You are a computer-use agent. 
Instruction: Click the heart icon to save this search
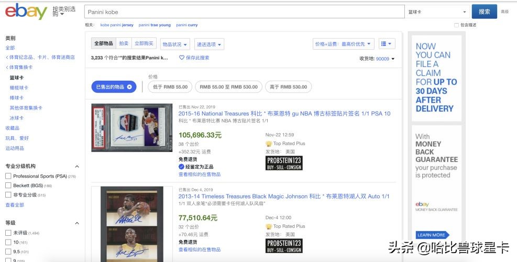(182, 58)
